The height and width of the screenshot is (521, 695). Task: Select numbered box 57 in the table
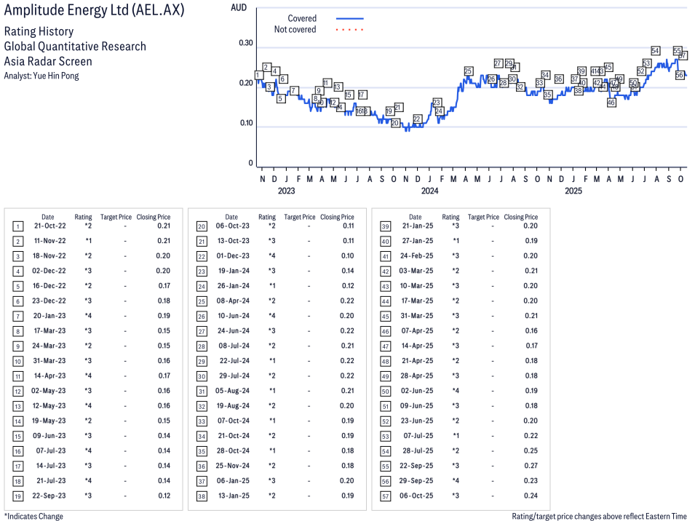pyautogui.click(x=386, y=496)
